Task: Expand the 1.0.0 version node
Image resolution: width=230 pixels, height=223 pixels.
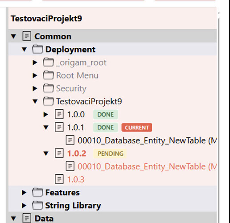Action: (46, 115)
